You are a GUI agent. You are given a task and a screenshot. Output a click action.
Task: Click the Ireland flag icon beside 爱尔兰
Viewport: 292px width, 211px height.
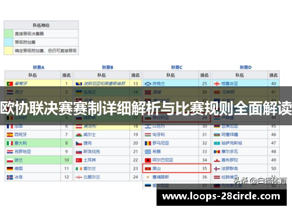pos(79,168)
